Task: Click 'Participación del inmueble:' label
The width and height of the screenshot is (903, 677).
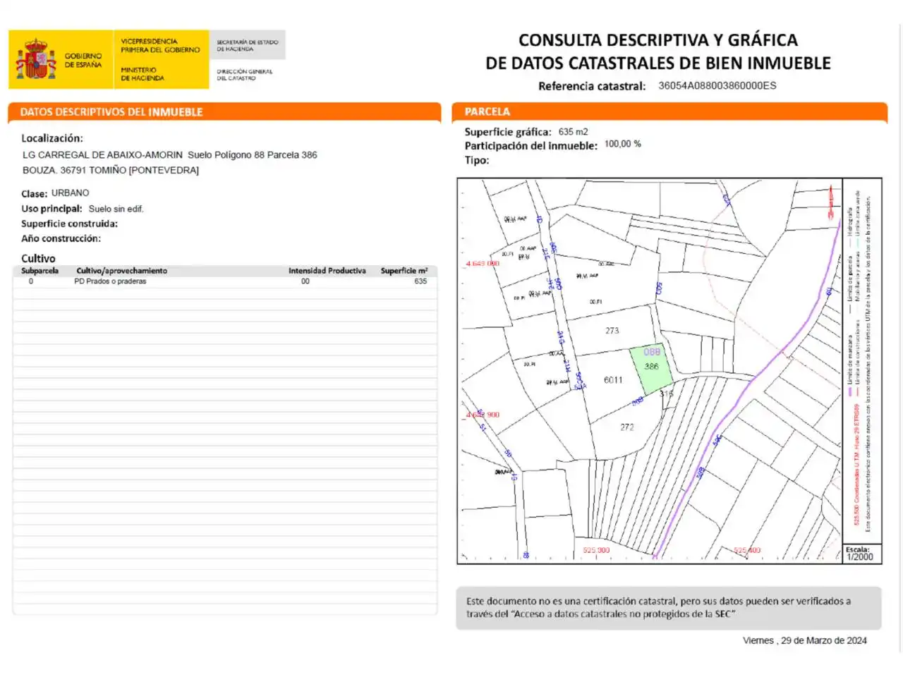Action: (x=531, y=146)
